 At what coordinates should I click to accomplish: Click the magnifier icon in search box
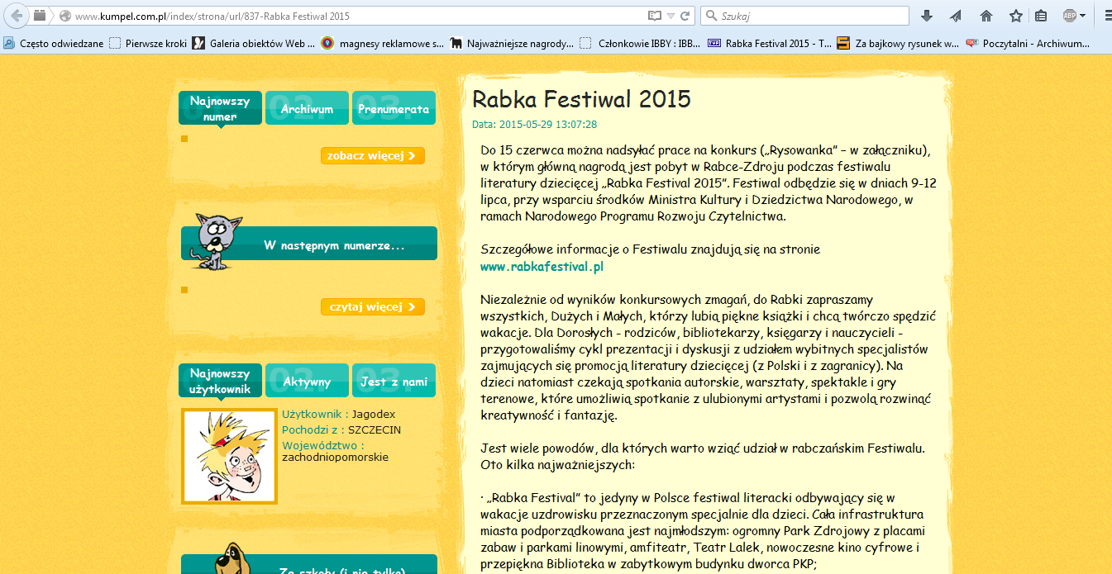(x=710, y=16)
